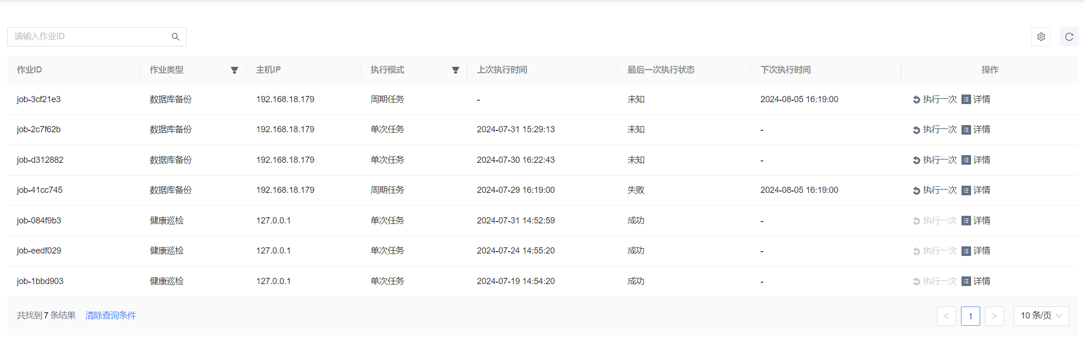
Task: Click last run time 2024-07-30 16:22:43
Action: pos(516,160)
